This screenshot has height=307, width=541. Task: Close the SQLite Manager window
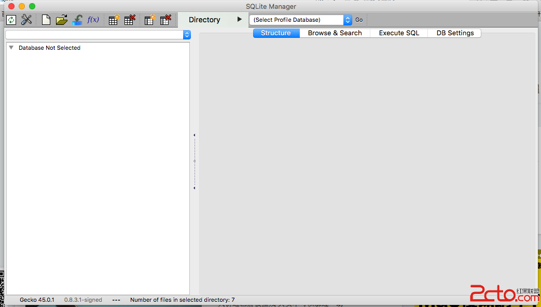[11, 6]
